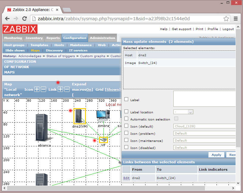Viewport: 243px width, 193px height.
Task: Enable the Label checkbox
Action: point(126,99)
